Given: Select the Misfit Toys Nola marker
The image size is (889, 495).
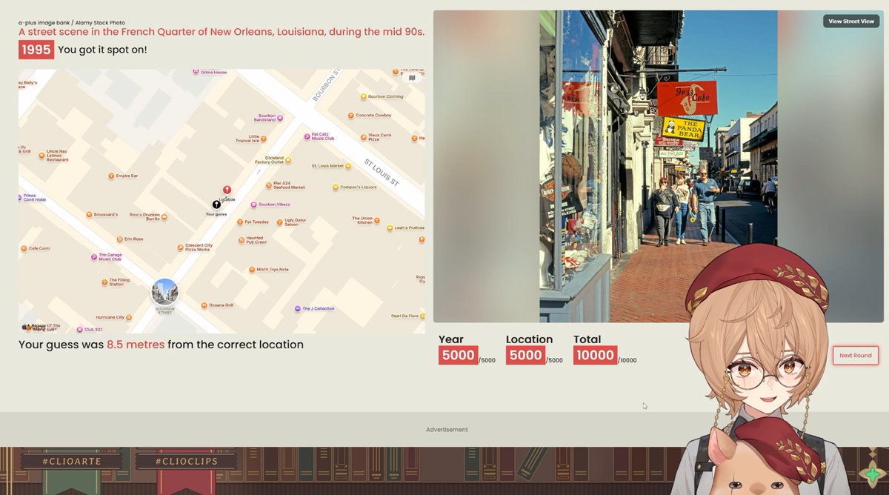Looking at the screenshot, I should [251, 269].
